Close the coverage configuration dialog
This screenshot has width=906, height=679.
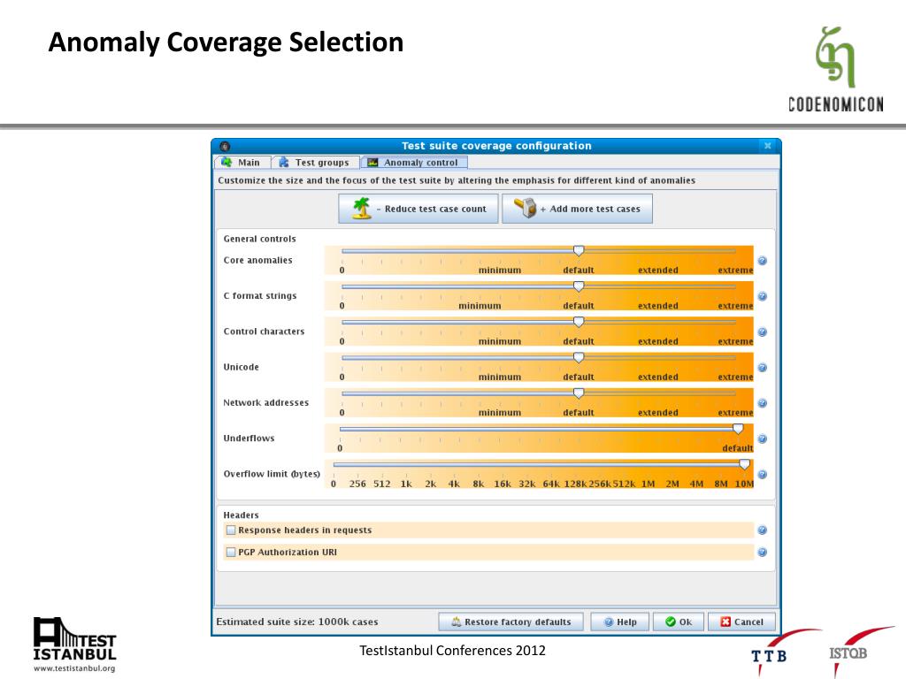(x=767, y=146)
